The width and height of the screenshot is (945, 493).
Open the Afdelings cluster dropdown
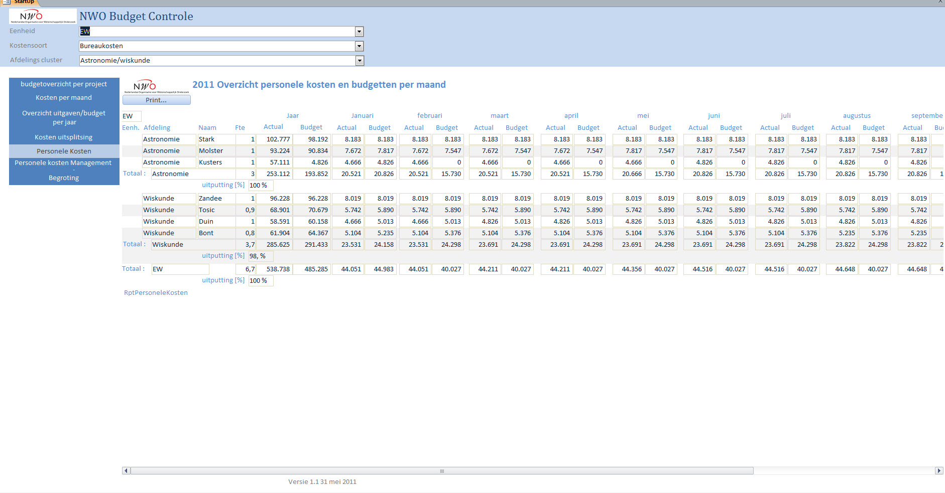pyautogui.click(x=359, y=61)
